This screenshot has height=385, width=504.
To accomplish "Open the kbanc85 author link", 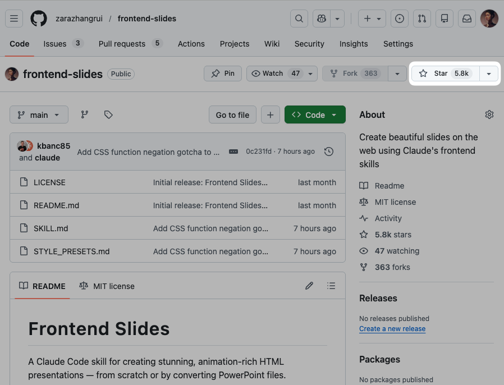I will point(53,146).
